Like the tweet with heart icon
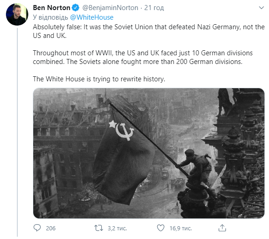This screenshot has width=269, height=239. pos(161,228)
